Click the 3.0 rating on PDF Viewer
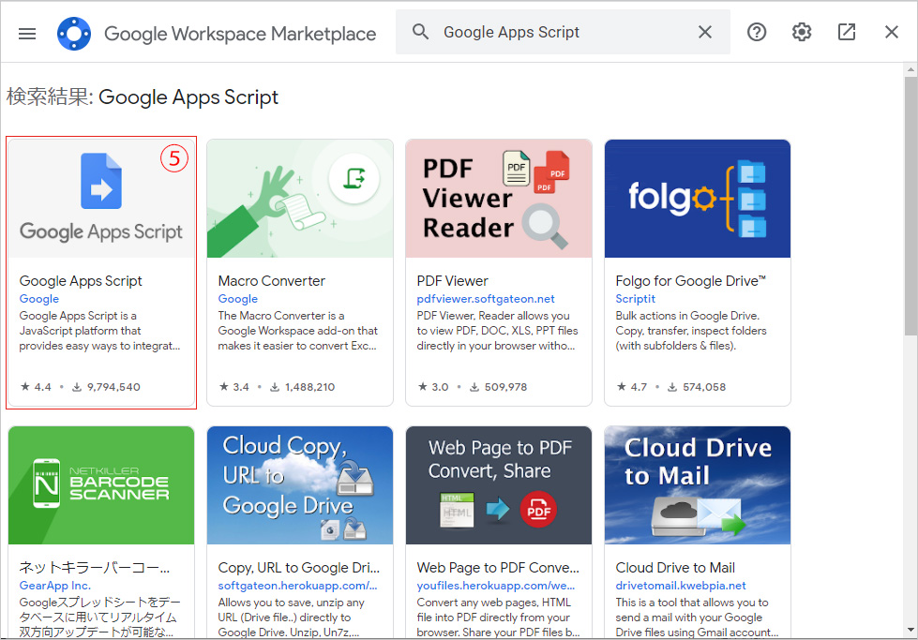The image size is (918, 640). pos(433,387)
